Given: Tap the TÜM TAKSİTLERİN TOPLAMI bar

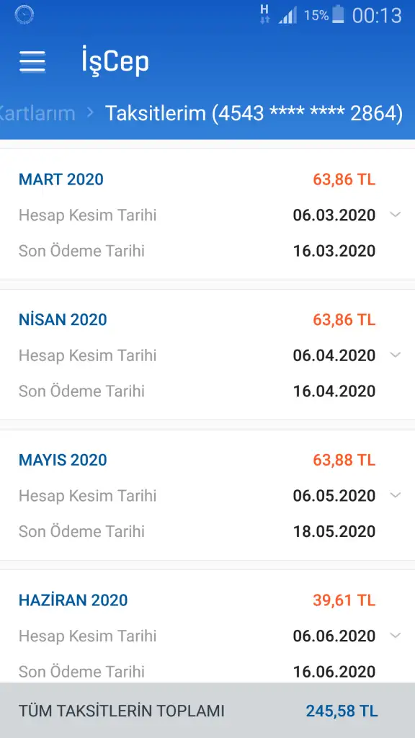Looking at the screenshot, I should click(207, 710).
